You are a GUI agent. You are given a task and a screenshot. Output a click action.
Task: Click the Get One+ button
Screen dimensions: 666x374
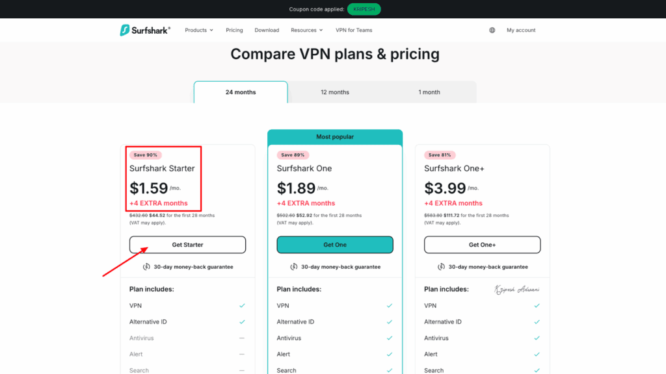tap(482, 245)
